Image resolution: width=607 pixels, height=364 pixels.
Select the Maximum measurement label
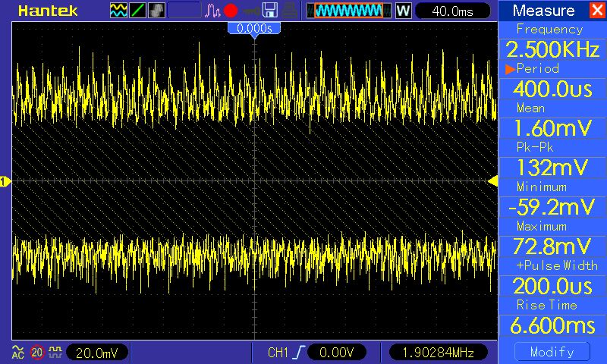(542, 226)
